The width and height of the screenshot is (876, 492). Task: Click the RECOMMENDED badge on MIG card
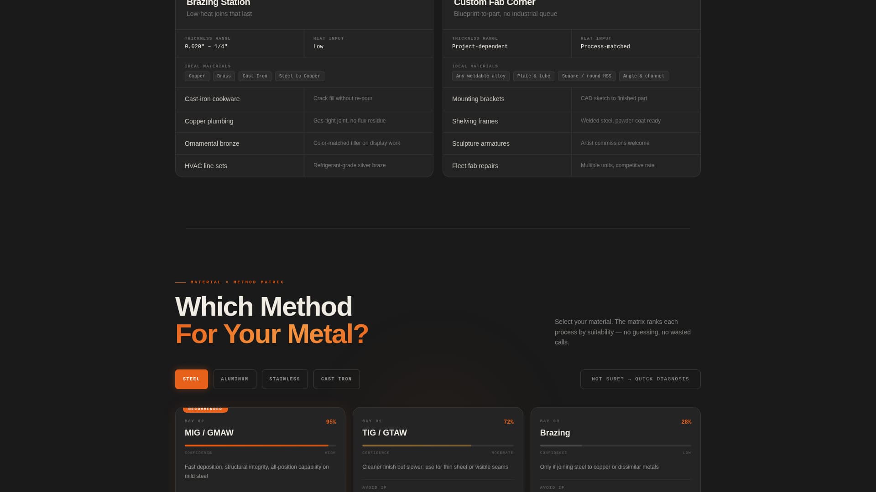coord(205,409)
